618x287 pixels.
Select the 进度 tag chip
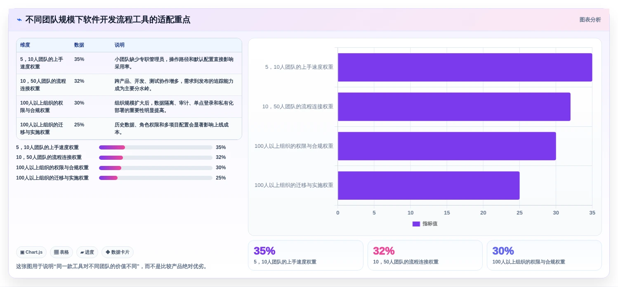[87, 252]
